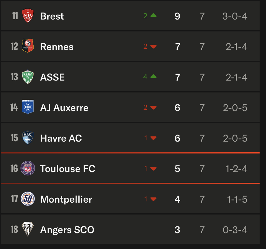Click the Rennes club crest

tap(28, 46)
